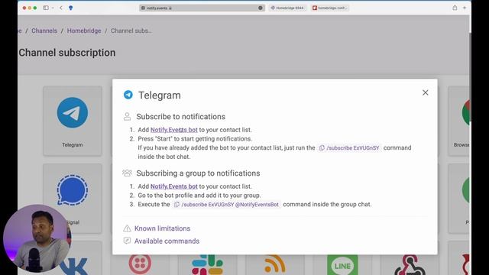The width and height of the screenshot is (489, 275).
Task: Close the Telegram dialog with the X
Action: (x=425, y=92)
